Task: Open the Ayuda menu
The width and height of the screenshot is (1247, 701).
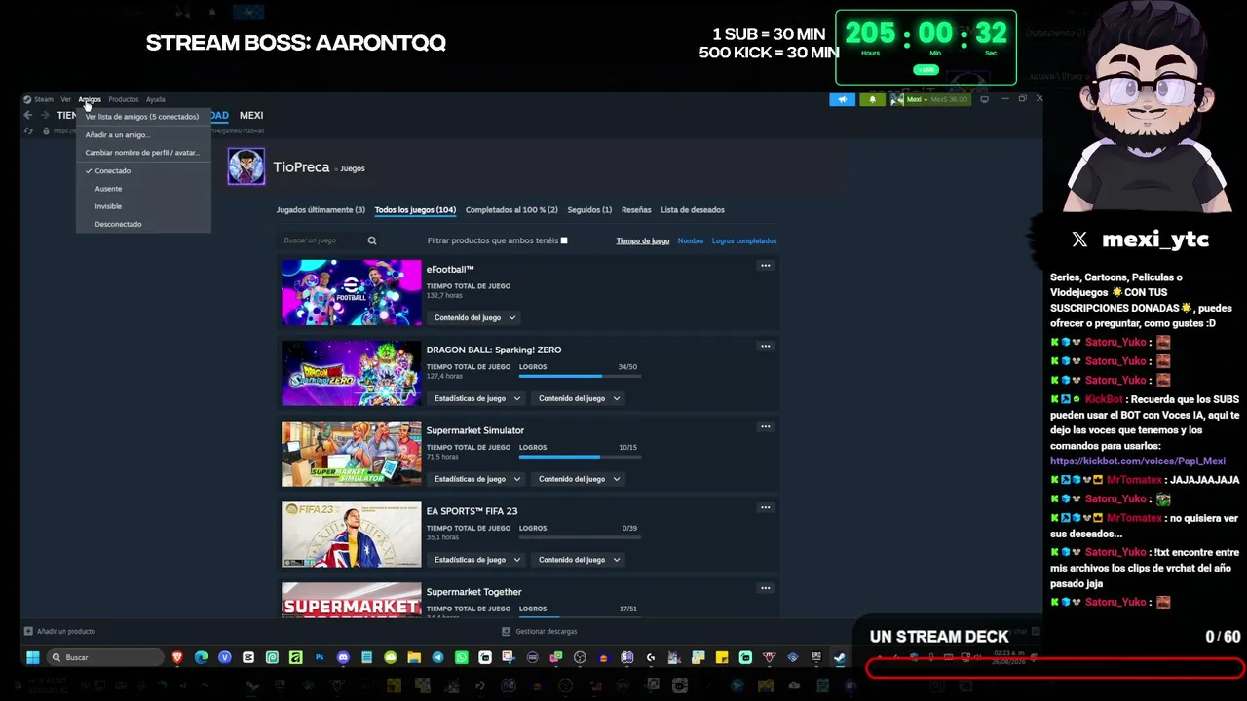Action: pos(156,99)
